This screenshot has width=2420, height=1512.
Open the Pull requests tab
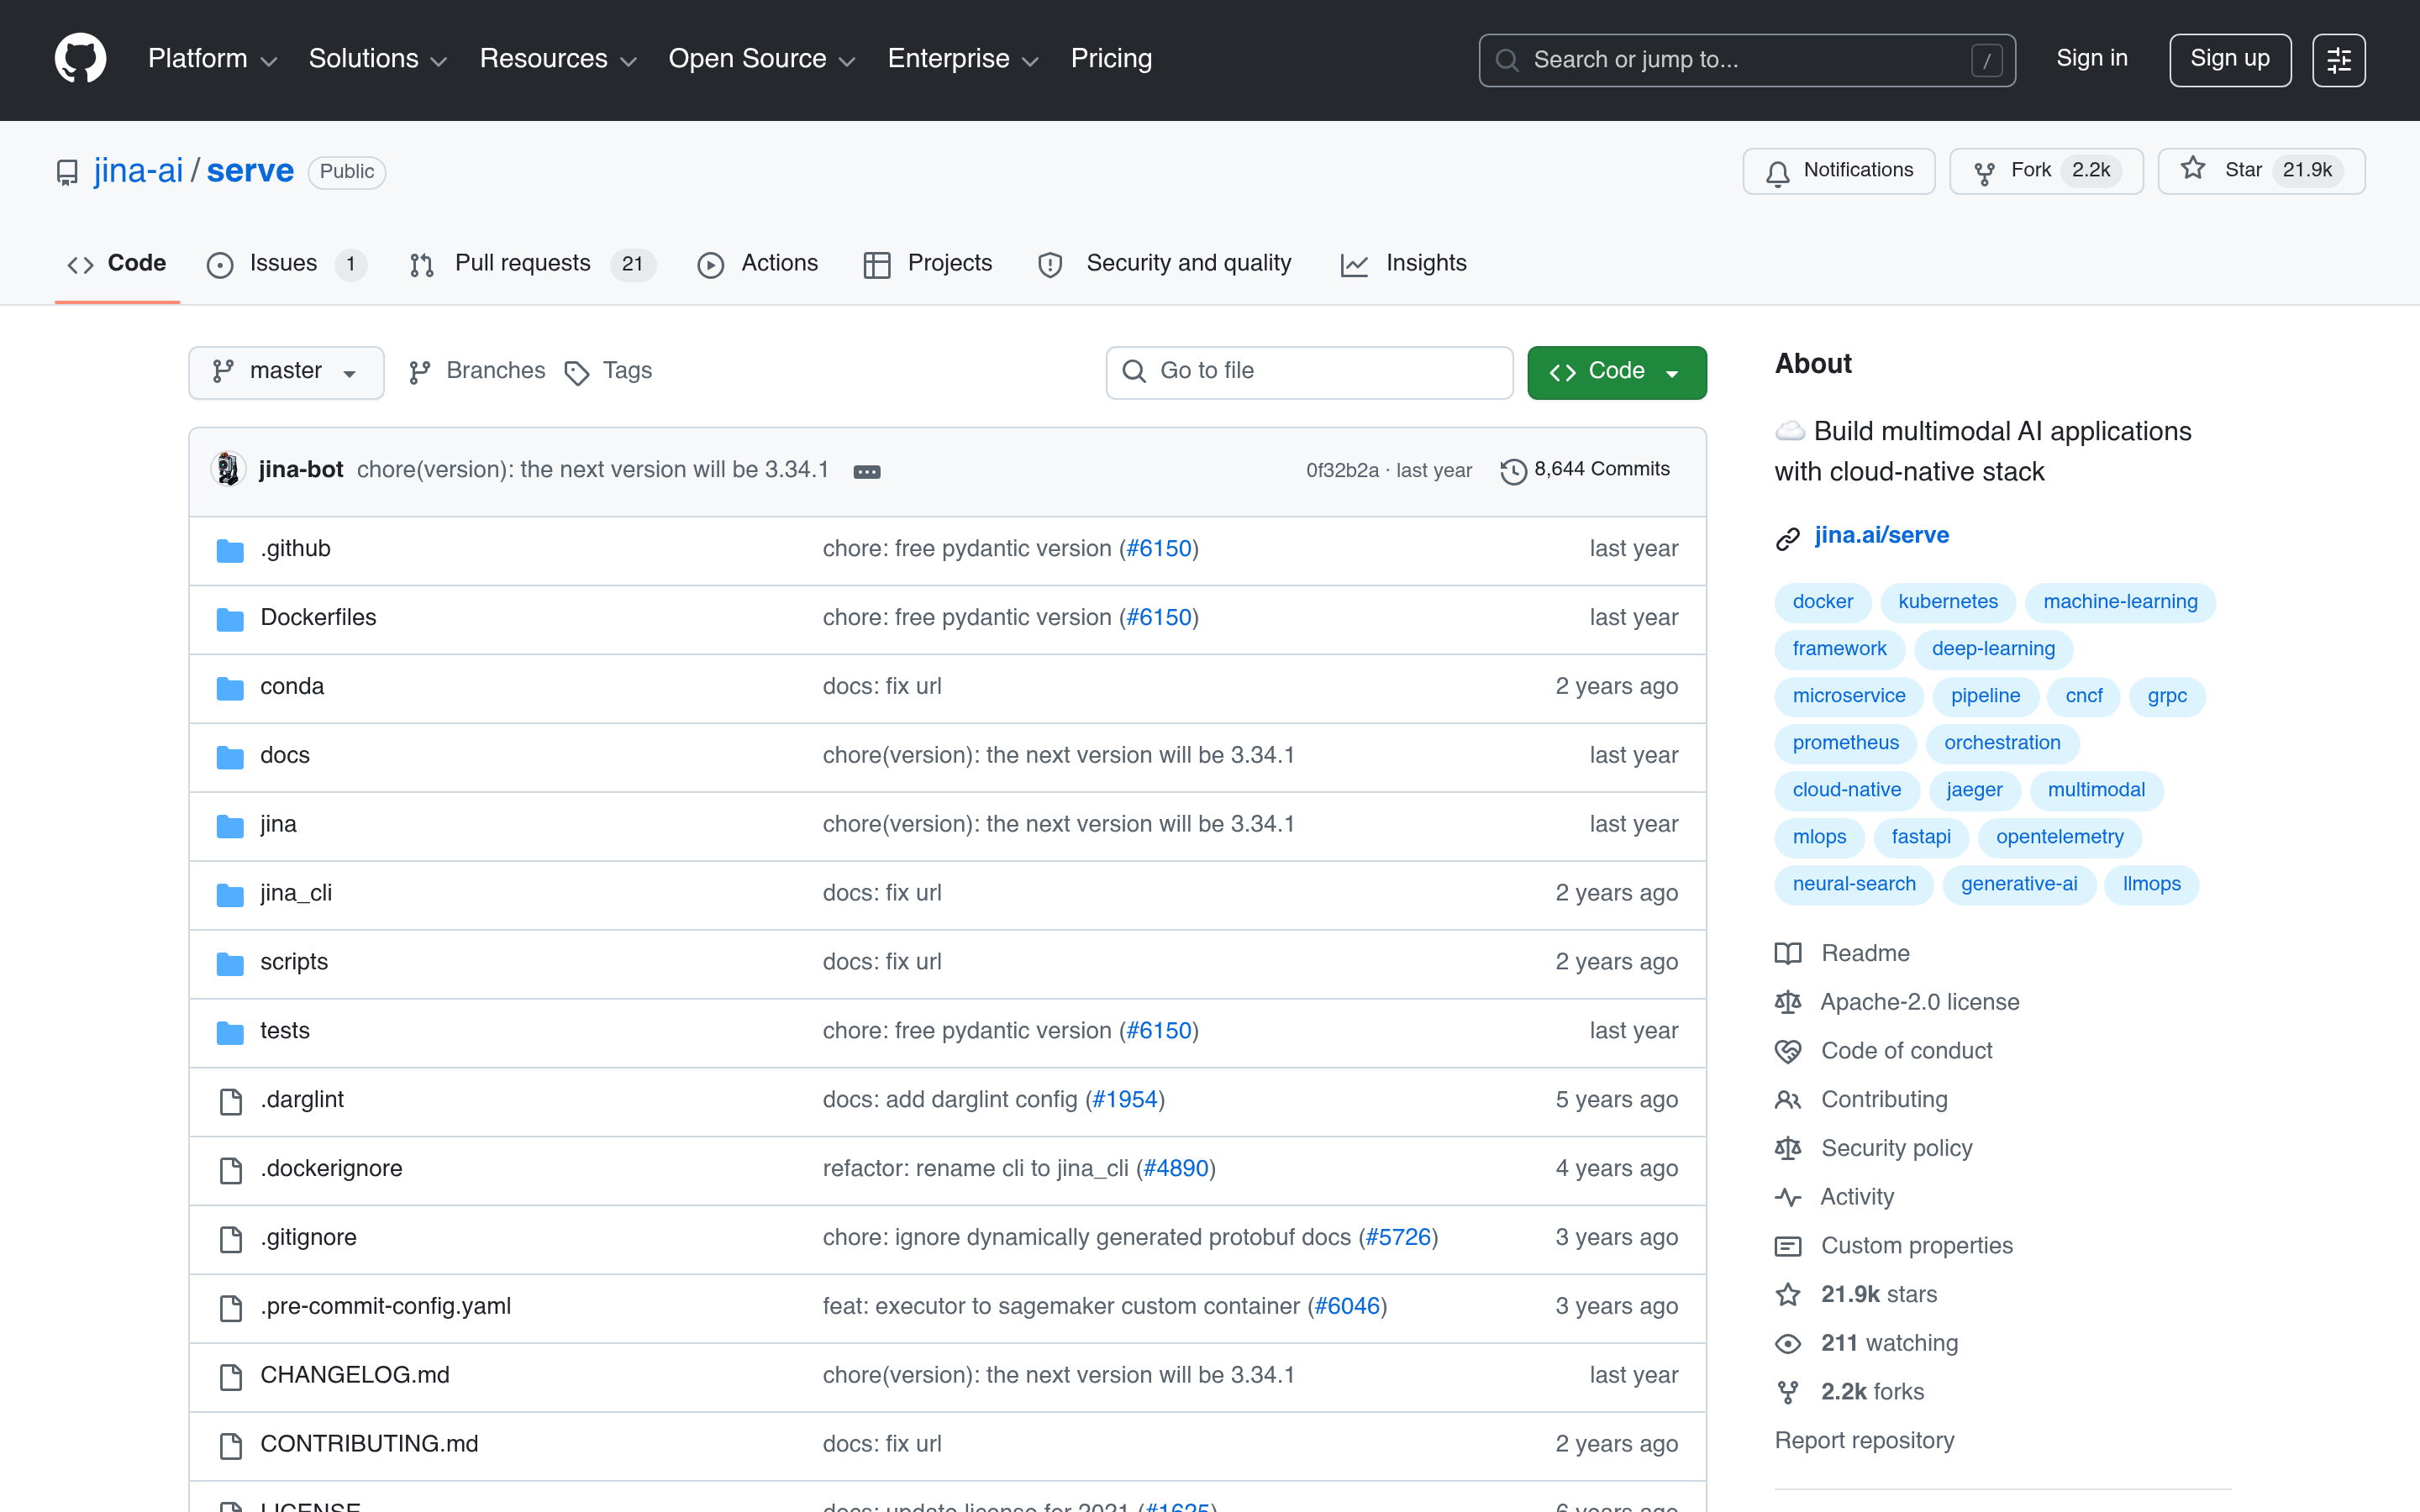pos(531,264)
